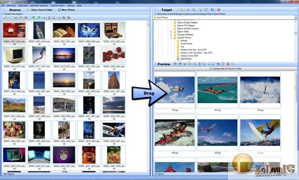Click the red X delete icon in Preview toolbar
299x180 pixels.
228,64
